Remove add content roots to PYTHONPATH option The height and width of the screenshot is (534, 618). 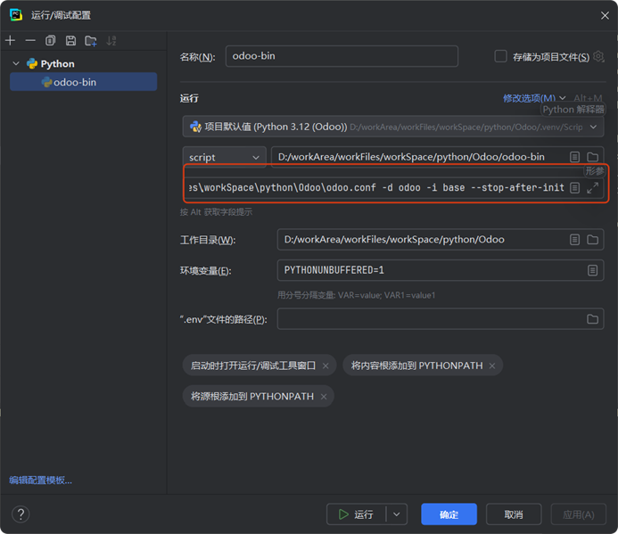tap(492, 366)
